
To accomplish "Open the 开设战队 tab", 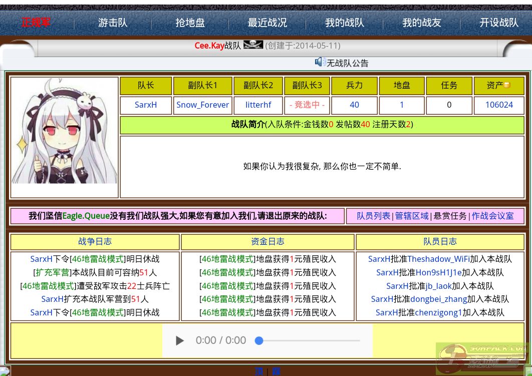I will click(499, 23).
